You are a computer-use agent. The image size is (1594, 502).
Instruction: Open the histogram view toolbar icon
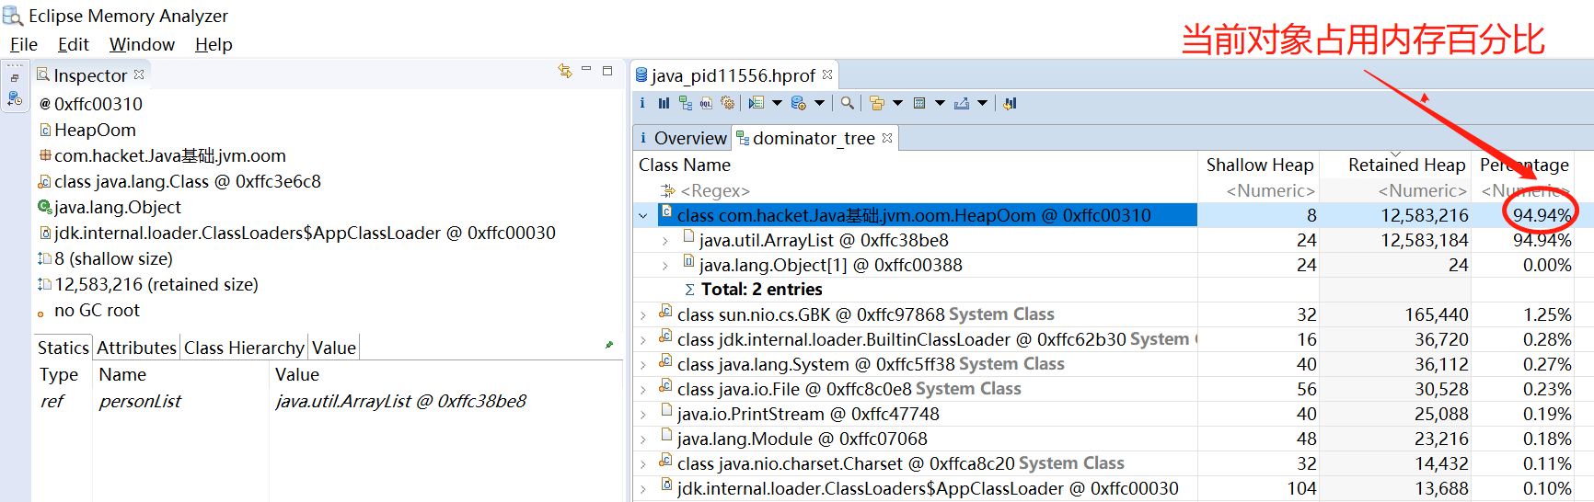664,103
